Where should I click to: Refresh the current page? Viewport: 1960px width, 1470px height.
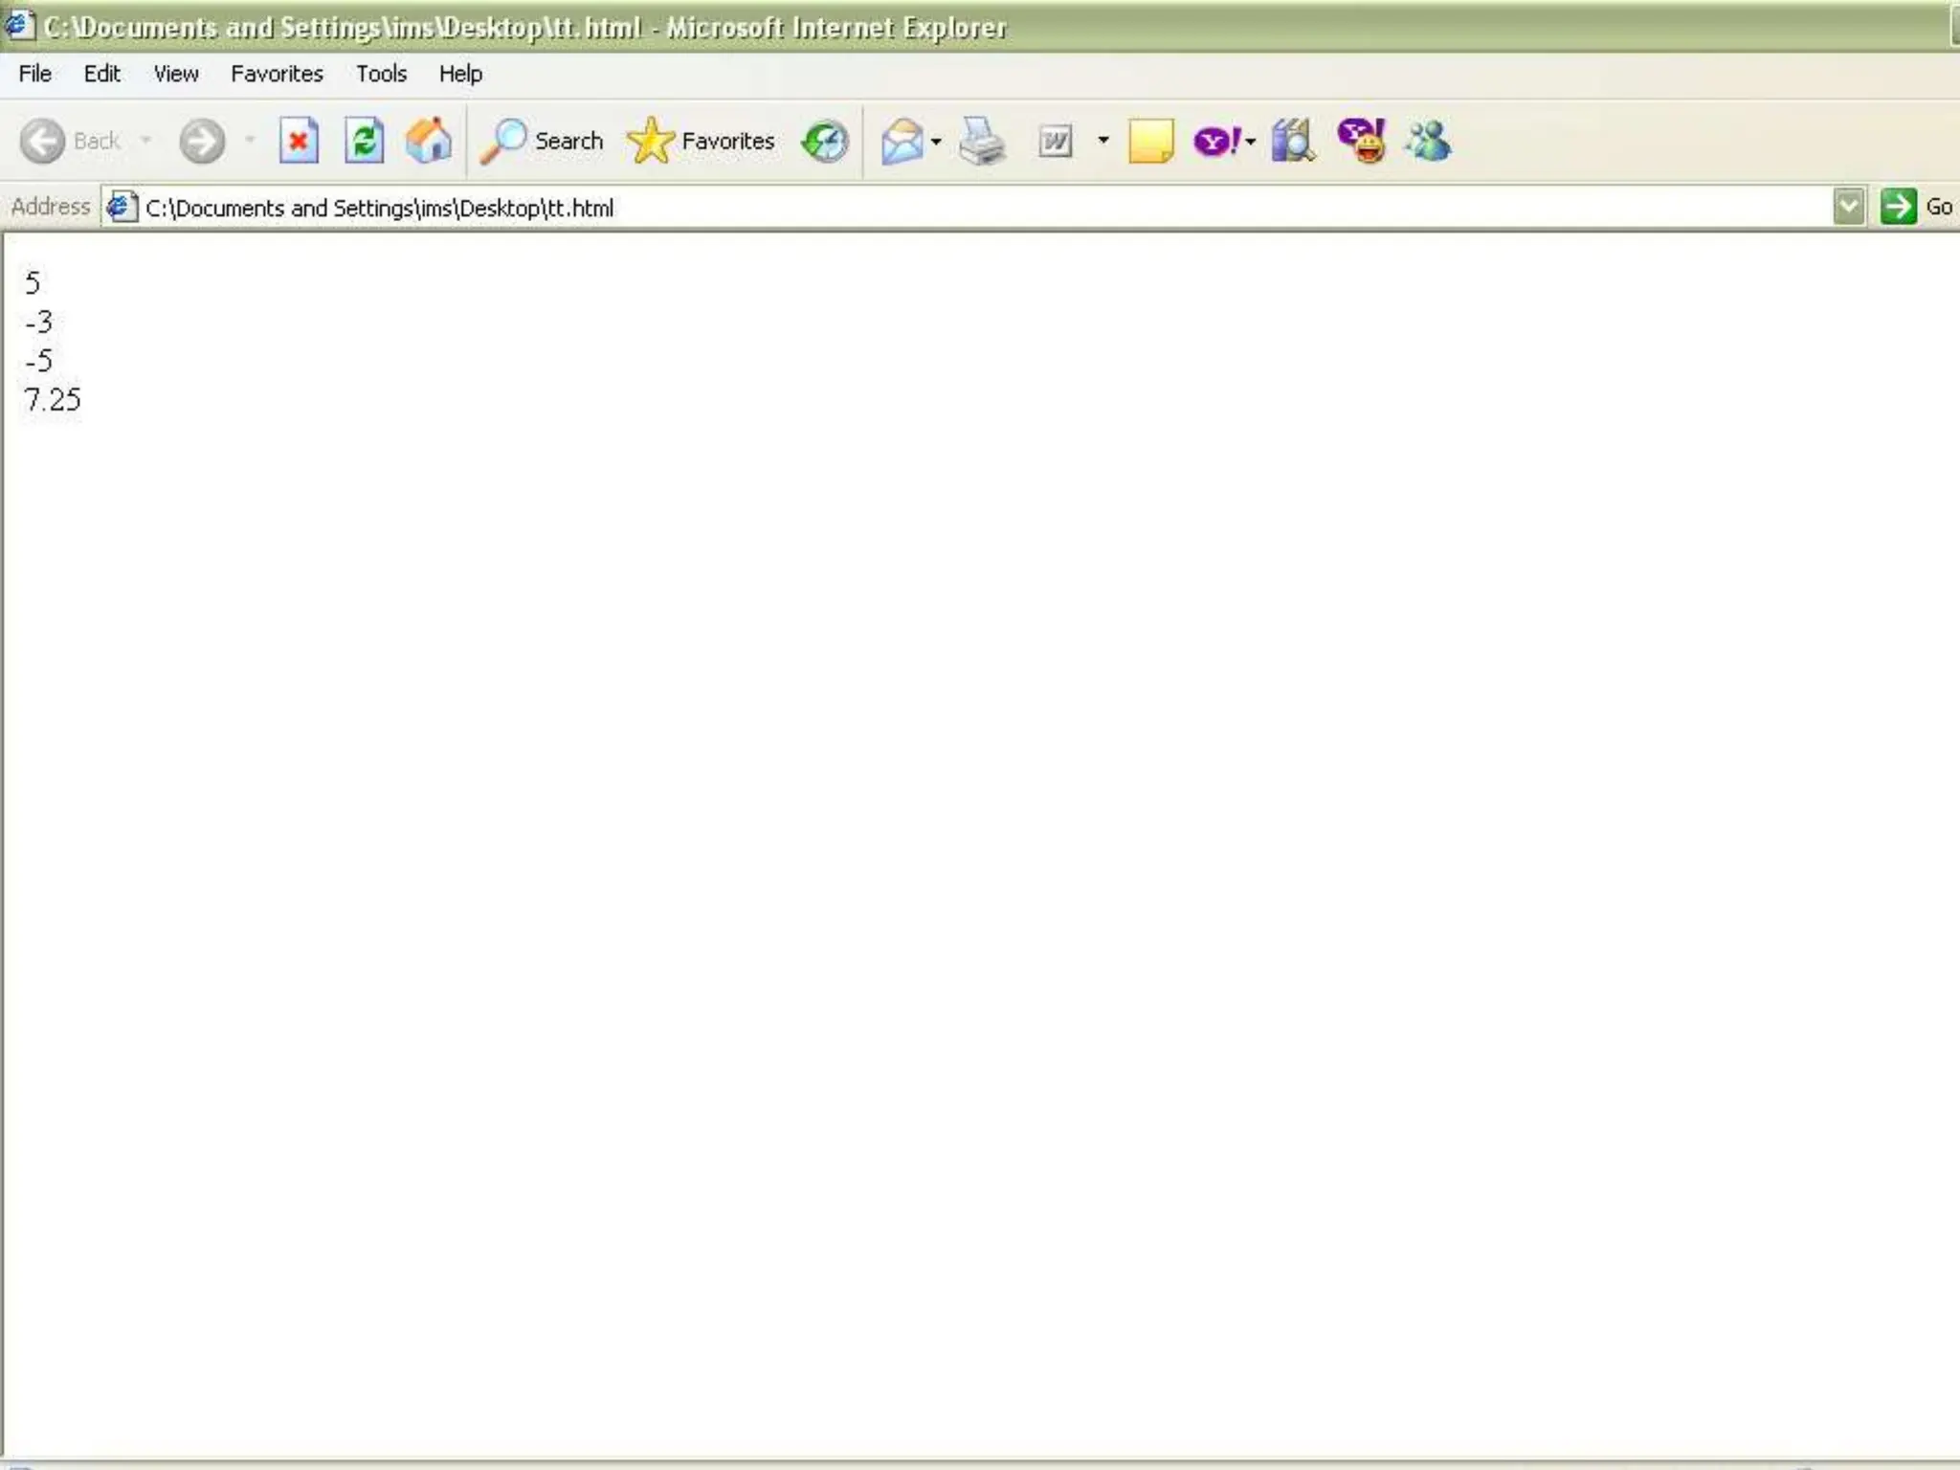[364, 142]
